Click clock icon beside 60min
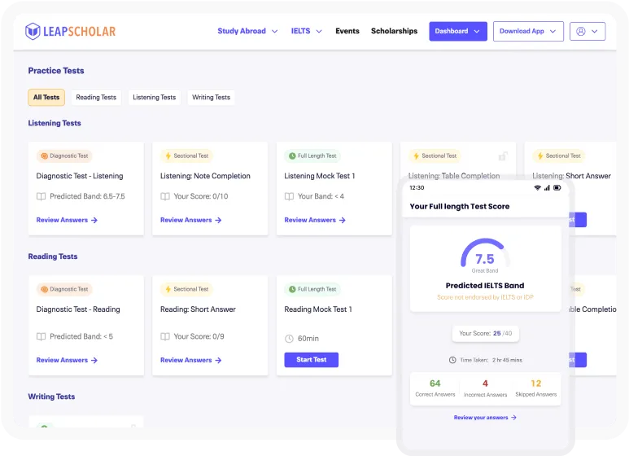Screen dimensions: 629x456 (x=289, y=339)
